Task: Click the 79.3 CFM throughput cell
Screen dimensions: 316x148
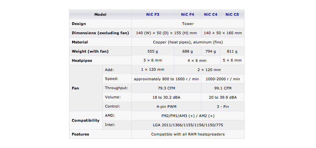Action: 166,88
